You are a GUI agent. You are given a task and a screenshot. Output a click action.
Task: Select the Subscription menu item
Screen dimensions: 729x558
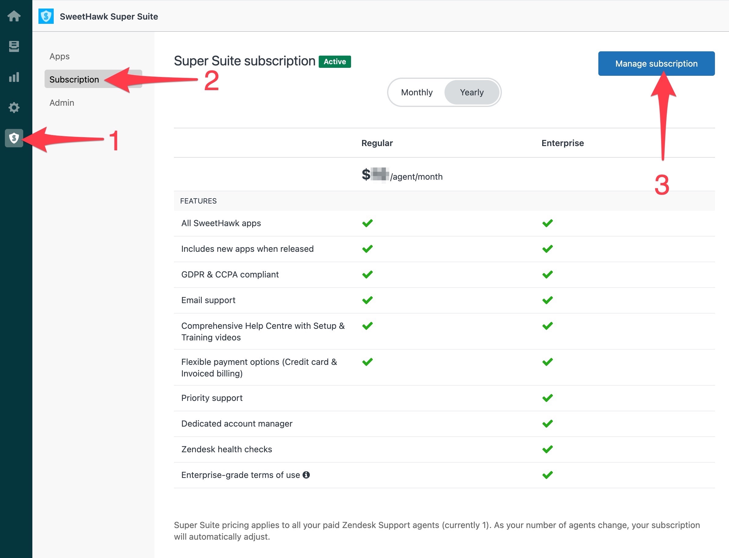click(93, 79)
